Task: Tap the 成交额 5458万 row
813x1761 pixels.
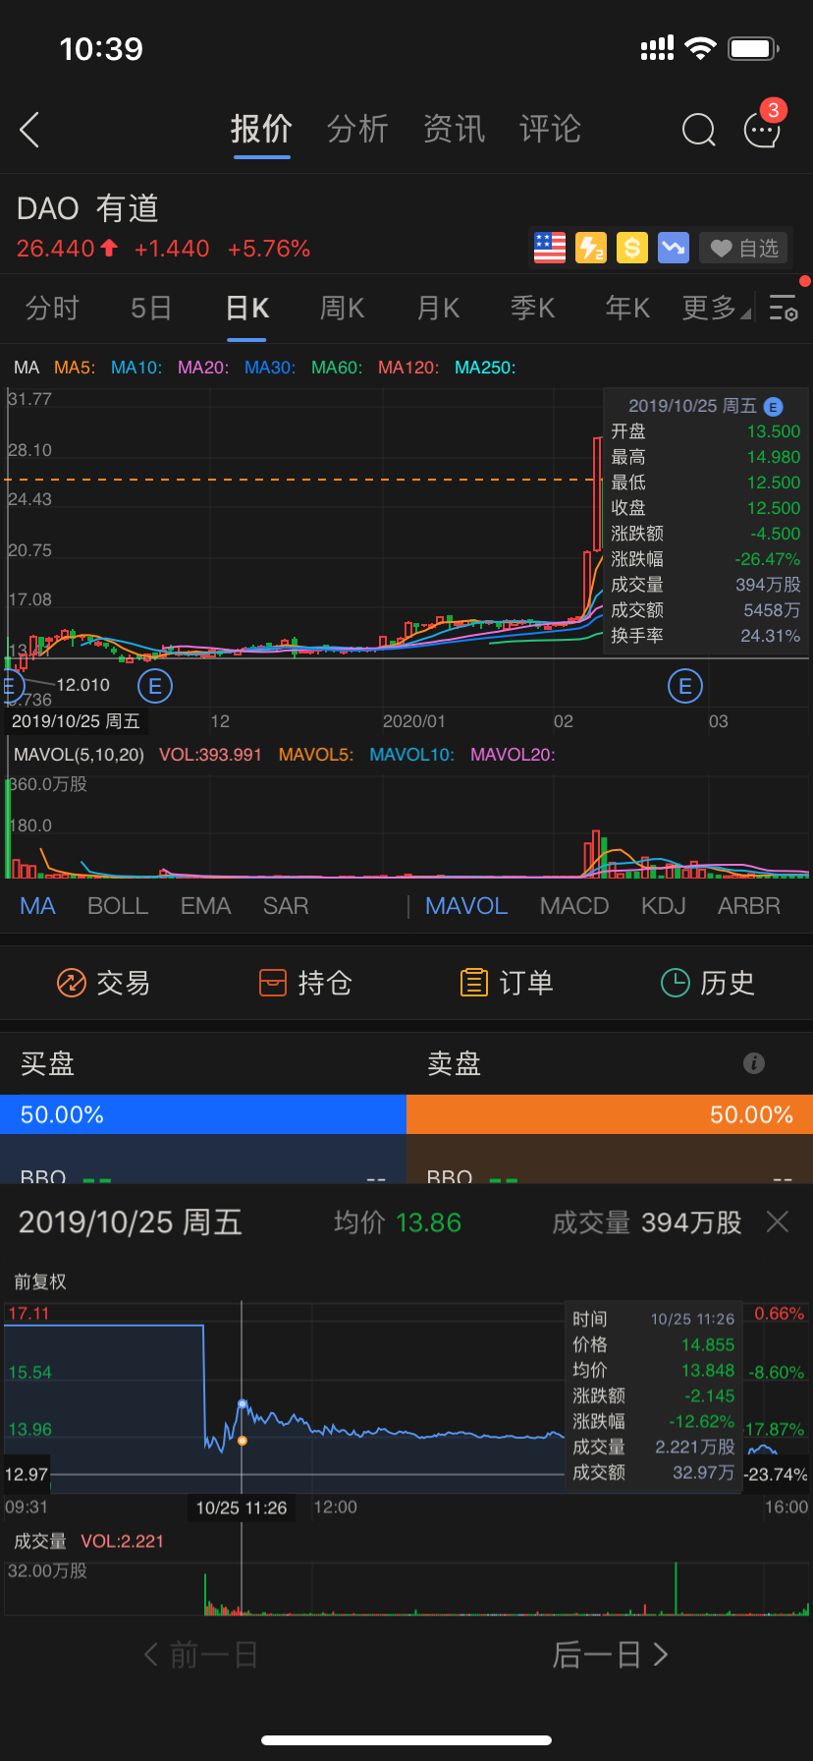Action: click(705, 610)
